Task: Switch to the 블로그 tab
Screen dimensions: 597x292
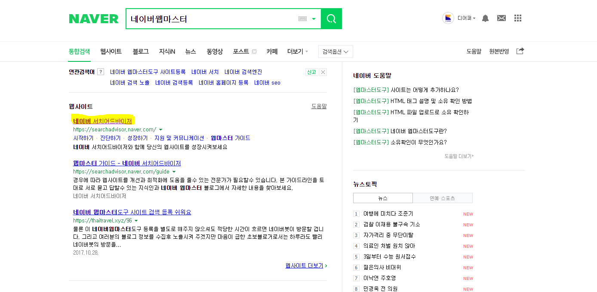Action: (x=141, y=52)
